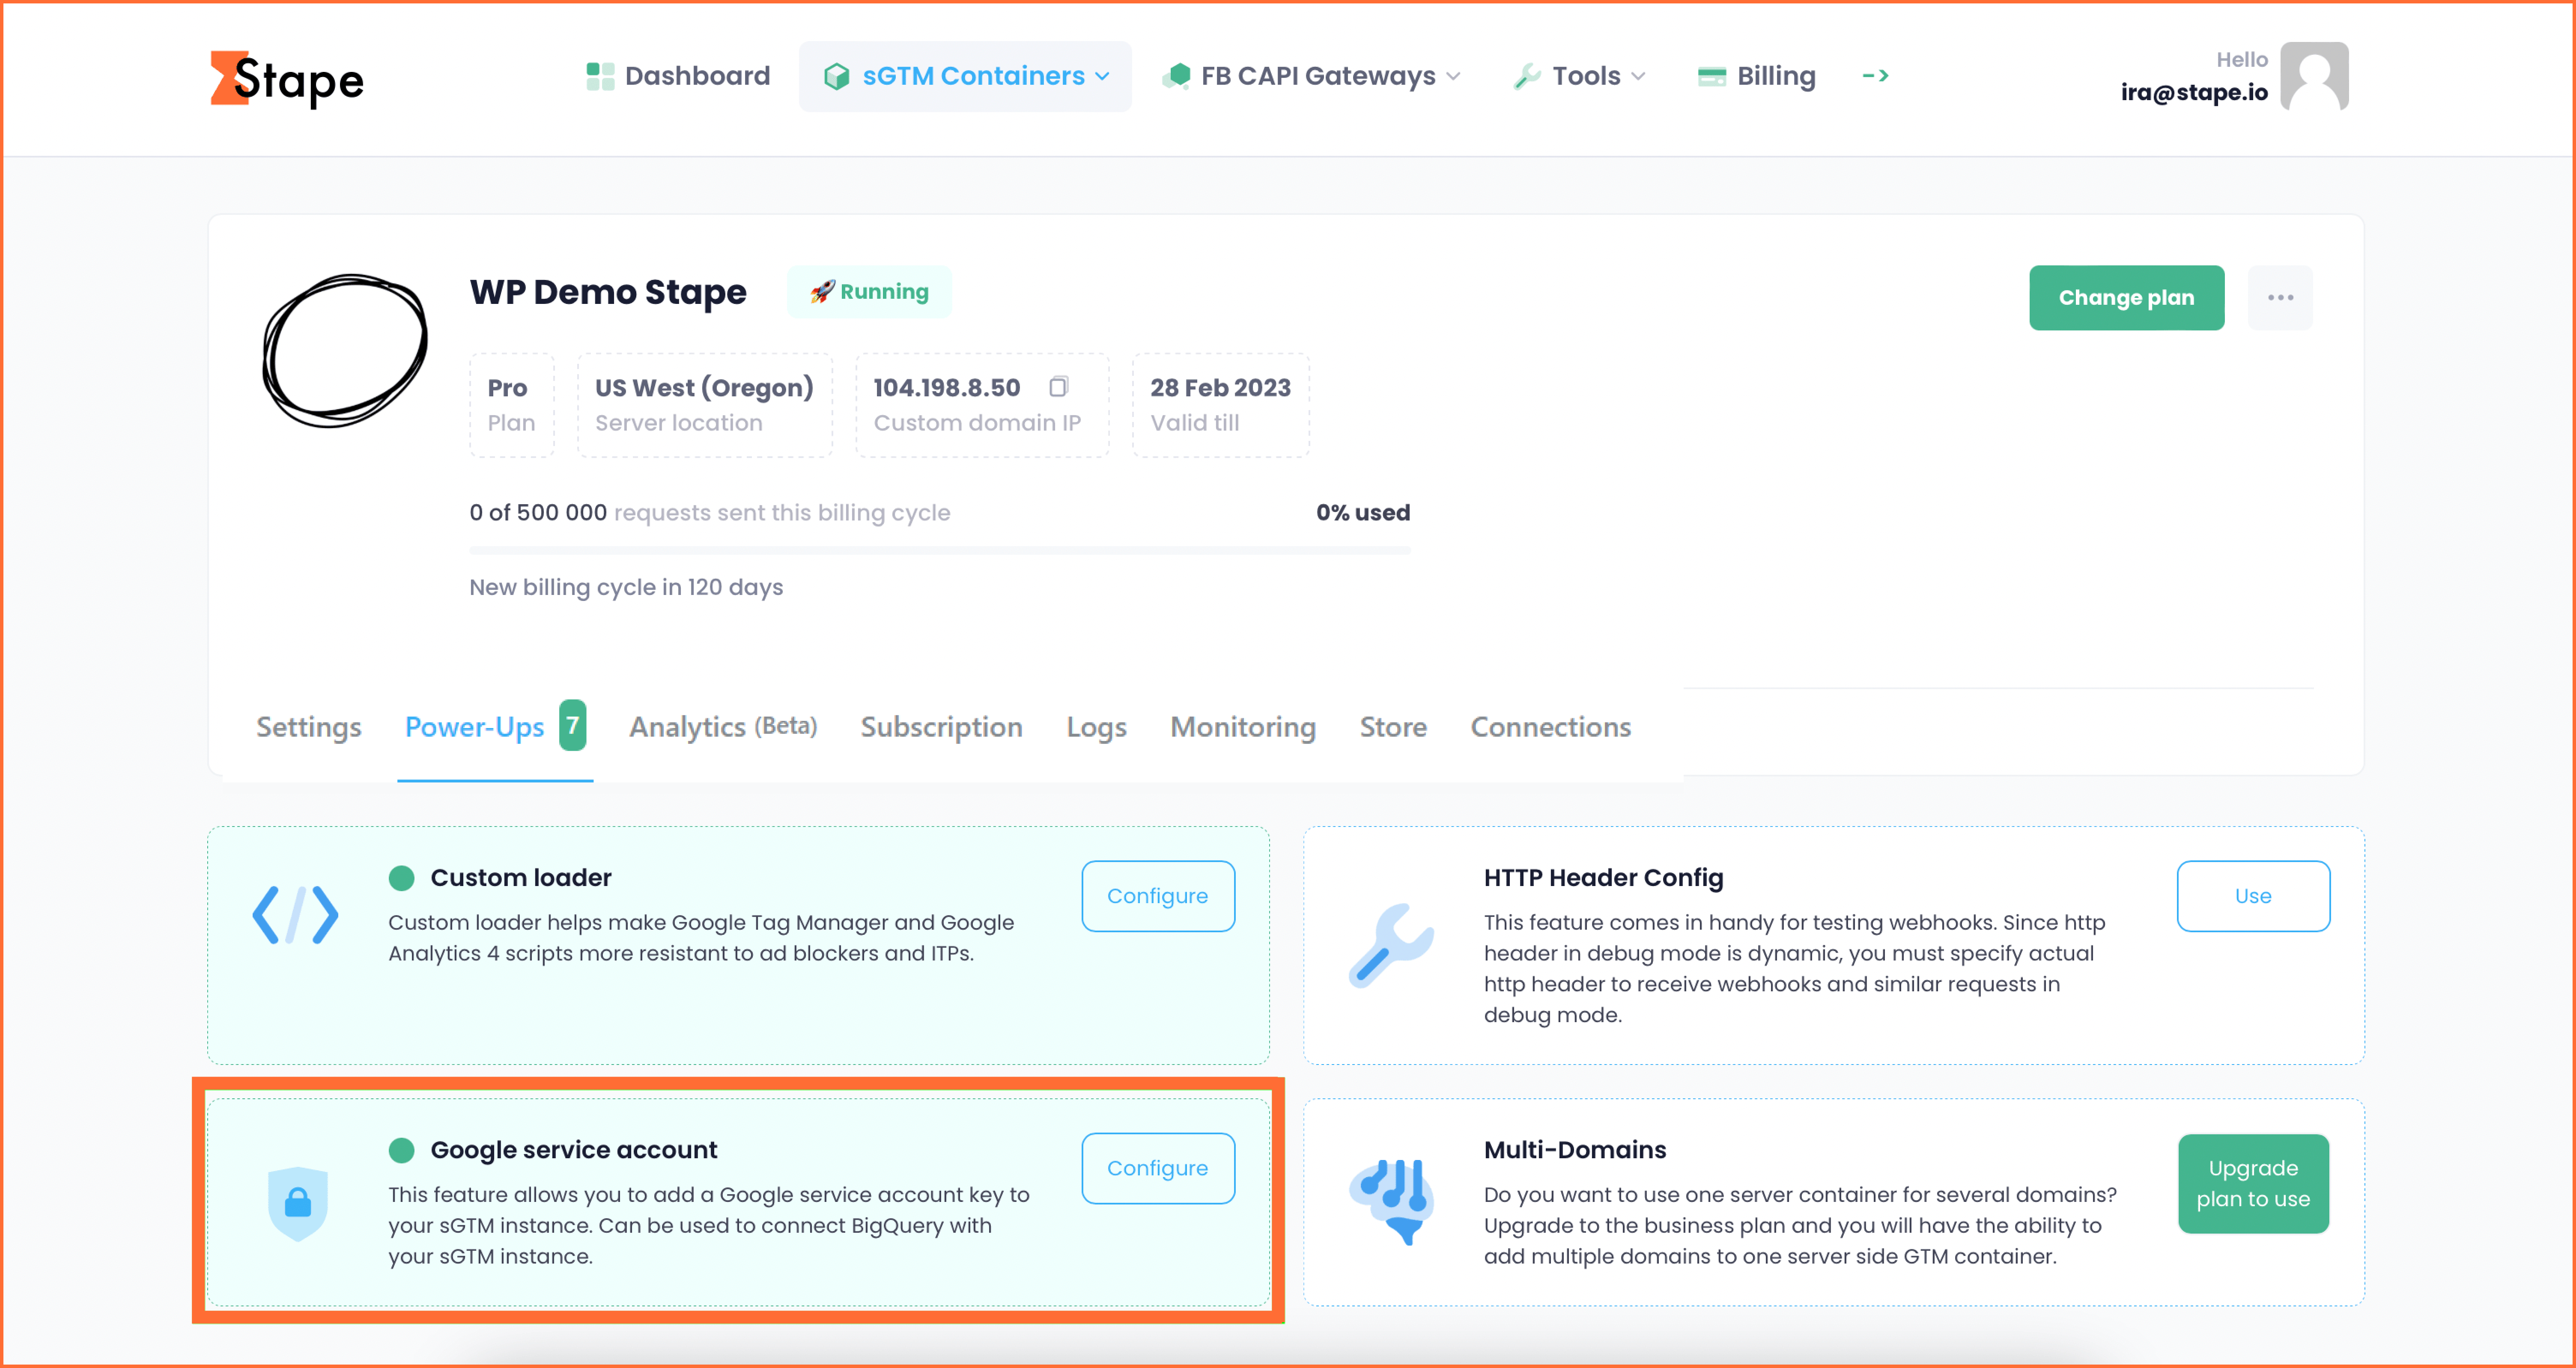Click the 0% used label
Image resolution: width=2576 pixels, height=1368 pixels.
[1363, 512]
